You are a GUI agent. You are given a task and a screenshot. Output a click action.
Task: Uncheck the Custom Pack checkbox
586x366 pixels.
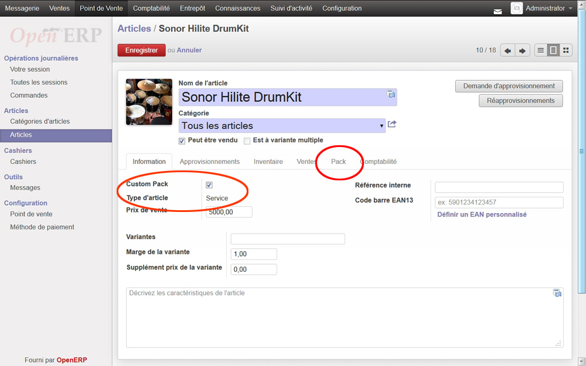209,185
